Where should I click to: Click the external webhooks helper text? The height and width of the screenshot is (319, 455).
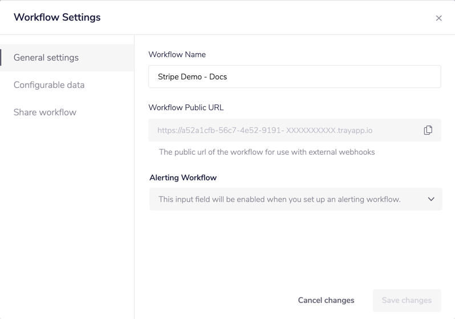coord(267,152)
